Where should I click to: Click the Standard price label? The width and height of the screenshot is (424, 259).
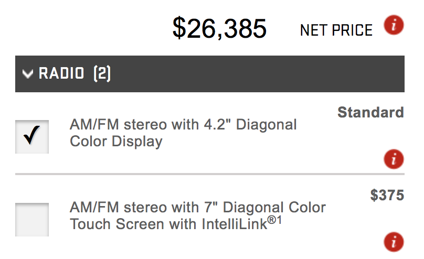pyautogui.click(x=370, y=112)
